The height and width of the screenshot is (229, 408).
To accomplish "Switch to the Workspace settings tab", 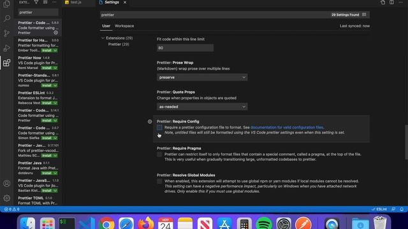I will 124,26.
